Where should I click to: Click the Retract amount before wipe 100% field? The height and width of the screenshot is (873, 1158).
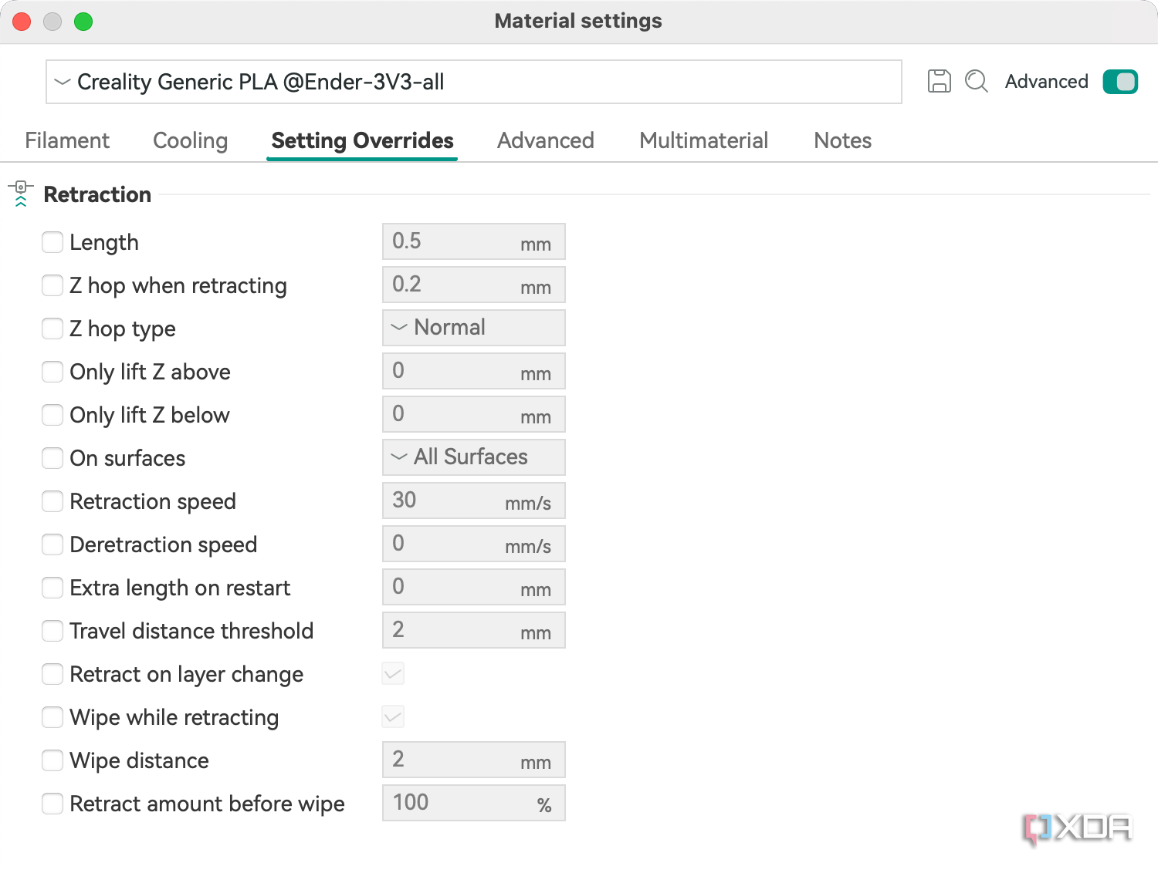474,803
